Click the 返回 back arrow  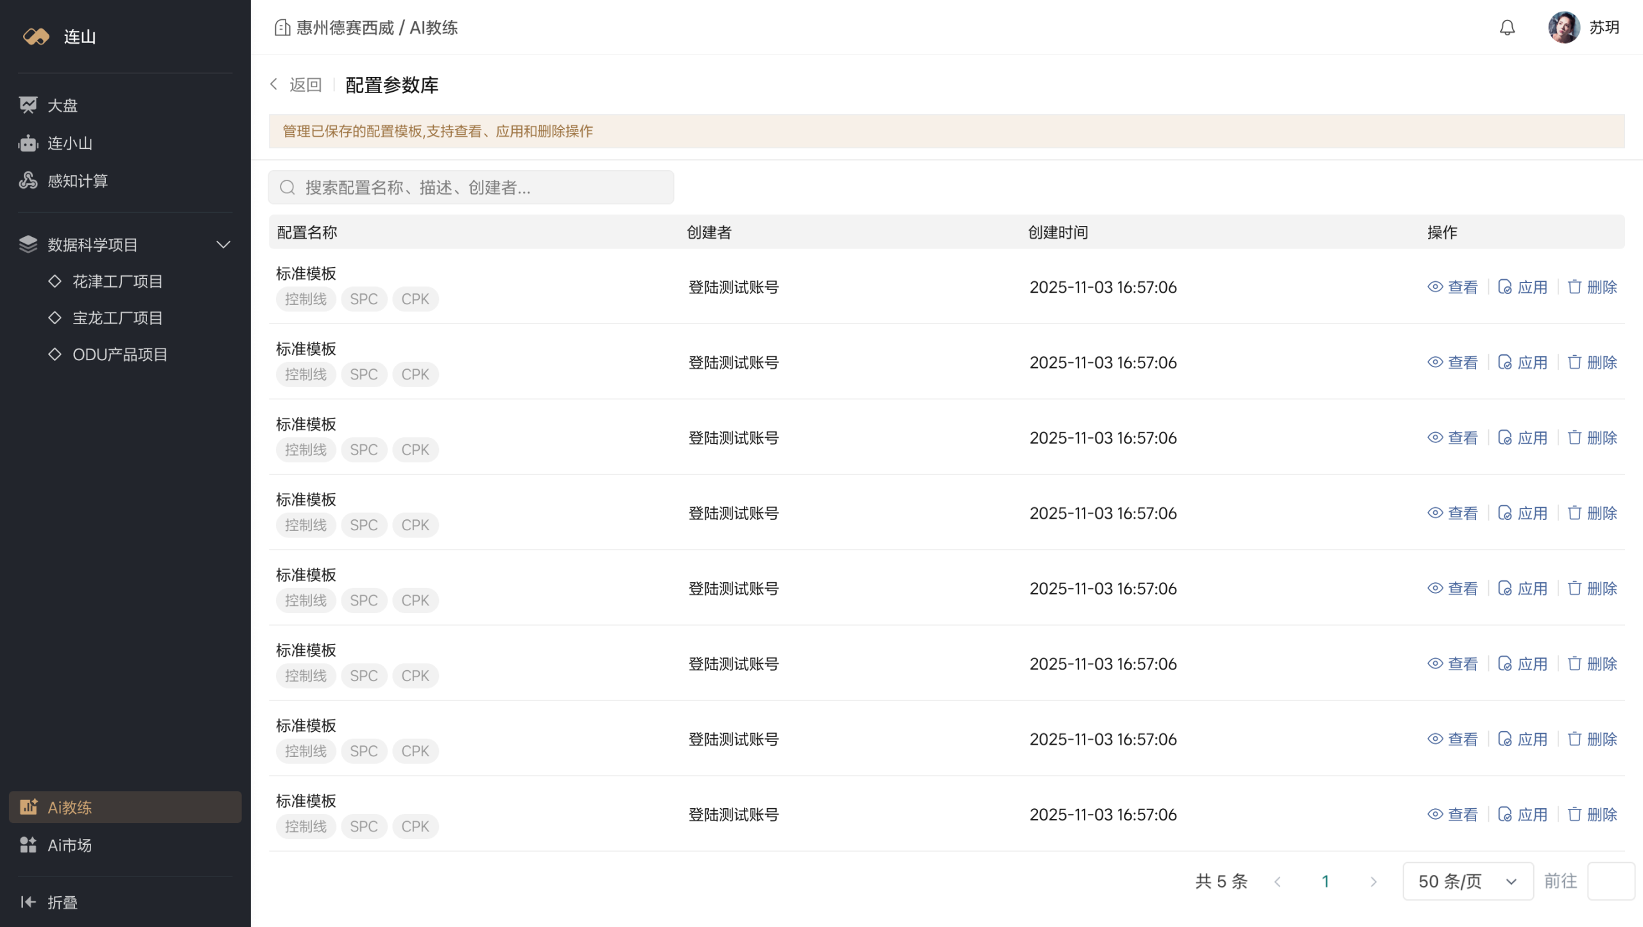pyautogui.click(x=275, y=84)
